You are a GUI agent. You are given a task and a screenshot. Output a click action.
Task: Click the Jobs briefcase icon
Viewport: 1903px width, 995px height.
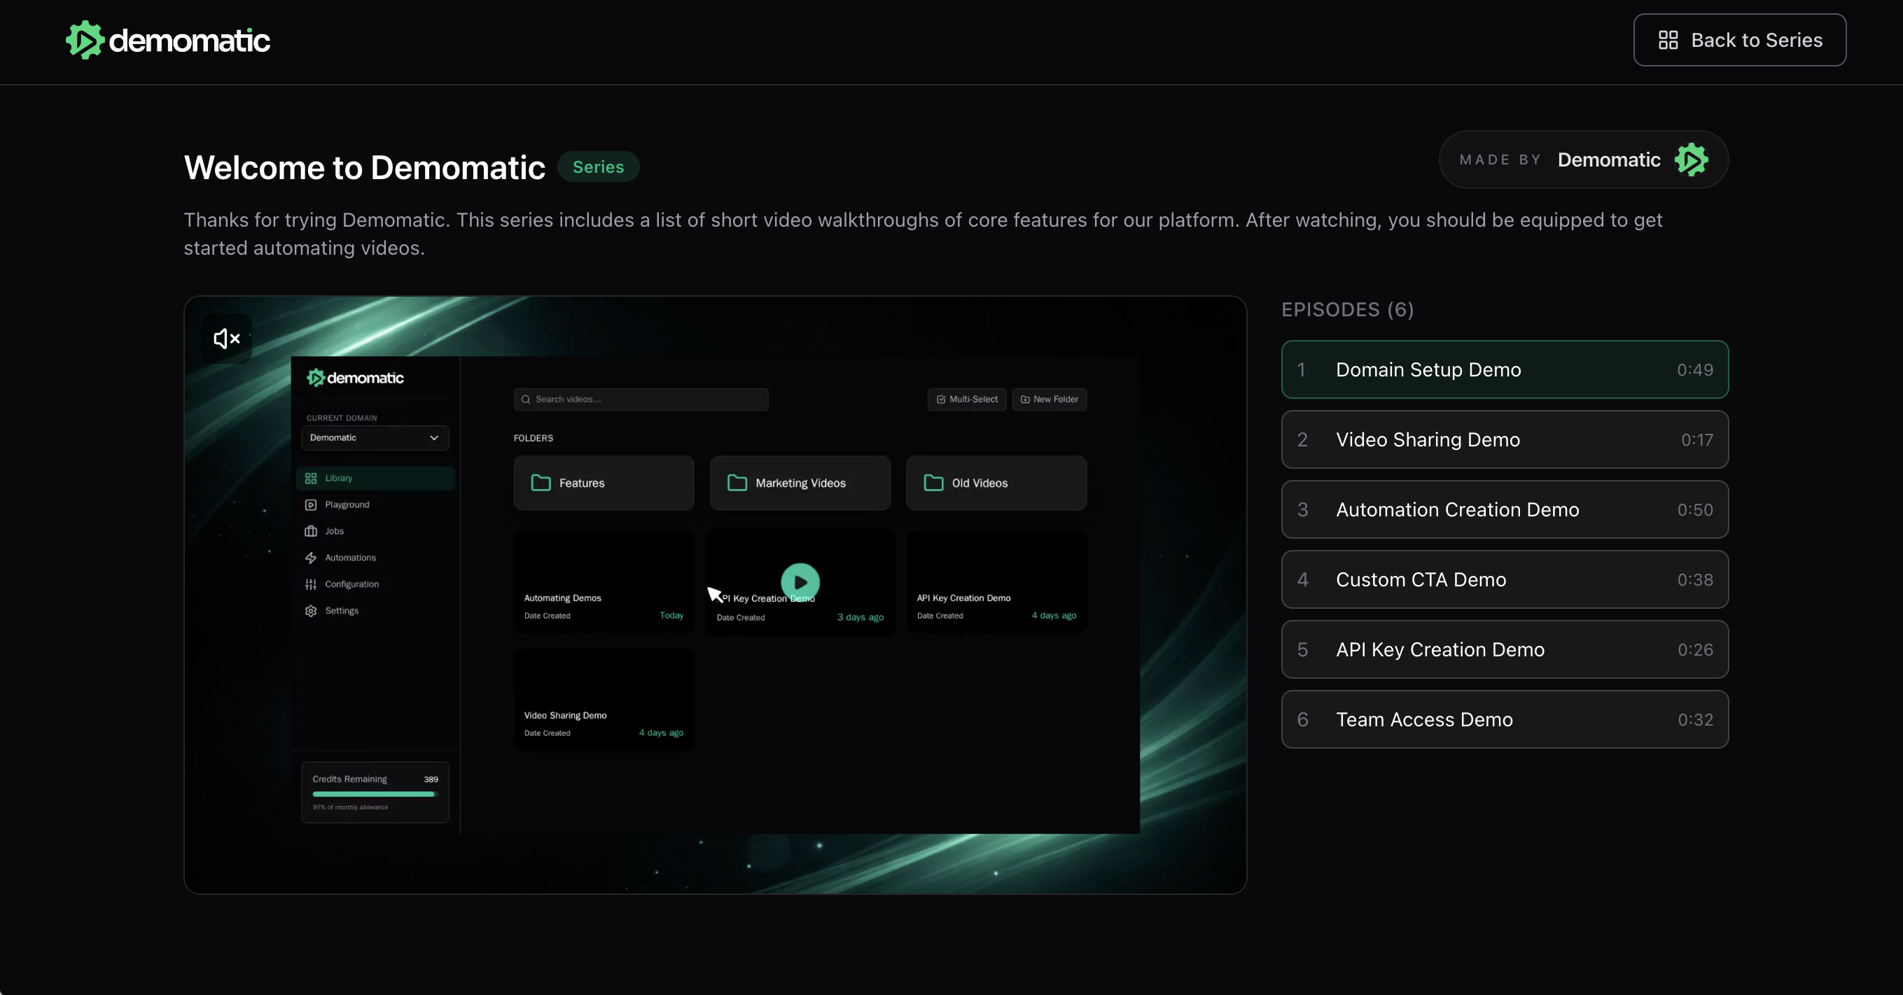click(311, 530)
